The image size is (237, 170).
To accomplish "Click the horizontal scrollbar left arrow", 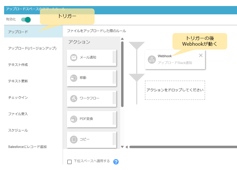I will click(126, 147).
